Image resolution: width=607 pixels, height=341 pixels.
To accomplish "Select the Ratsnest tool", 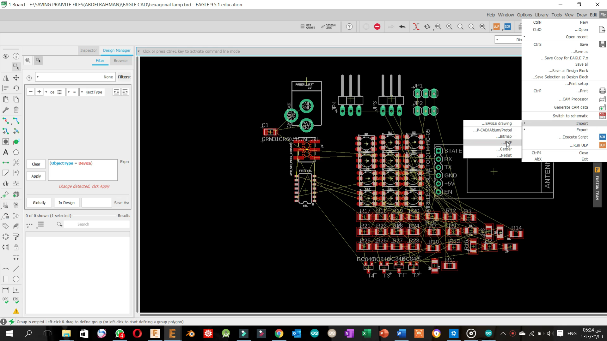I will pyautogui.click(x=16, y=163).
